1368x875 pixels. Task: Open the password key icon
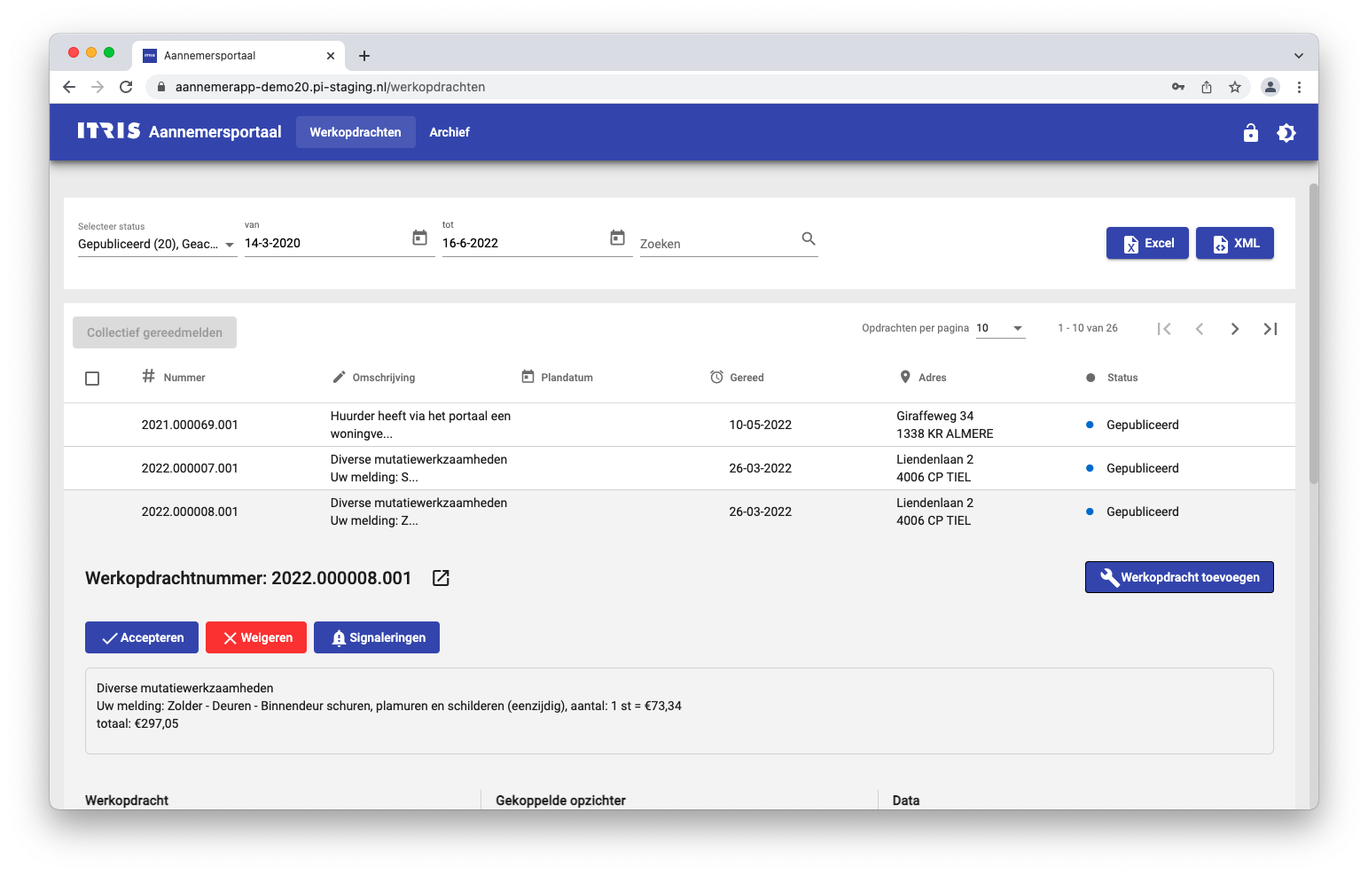[x=1178, y=87]
